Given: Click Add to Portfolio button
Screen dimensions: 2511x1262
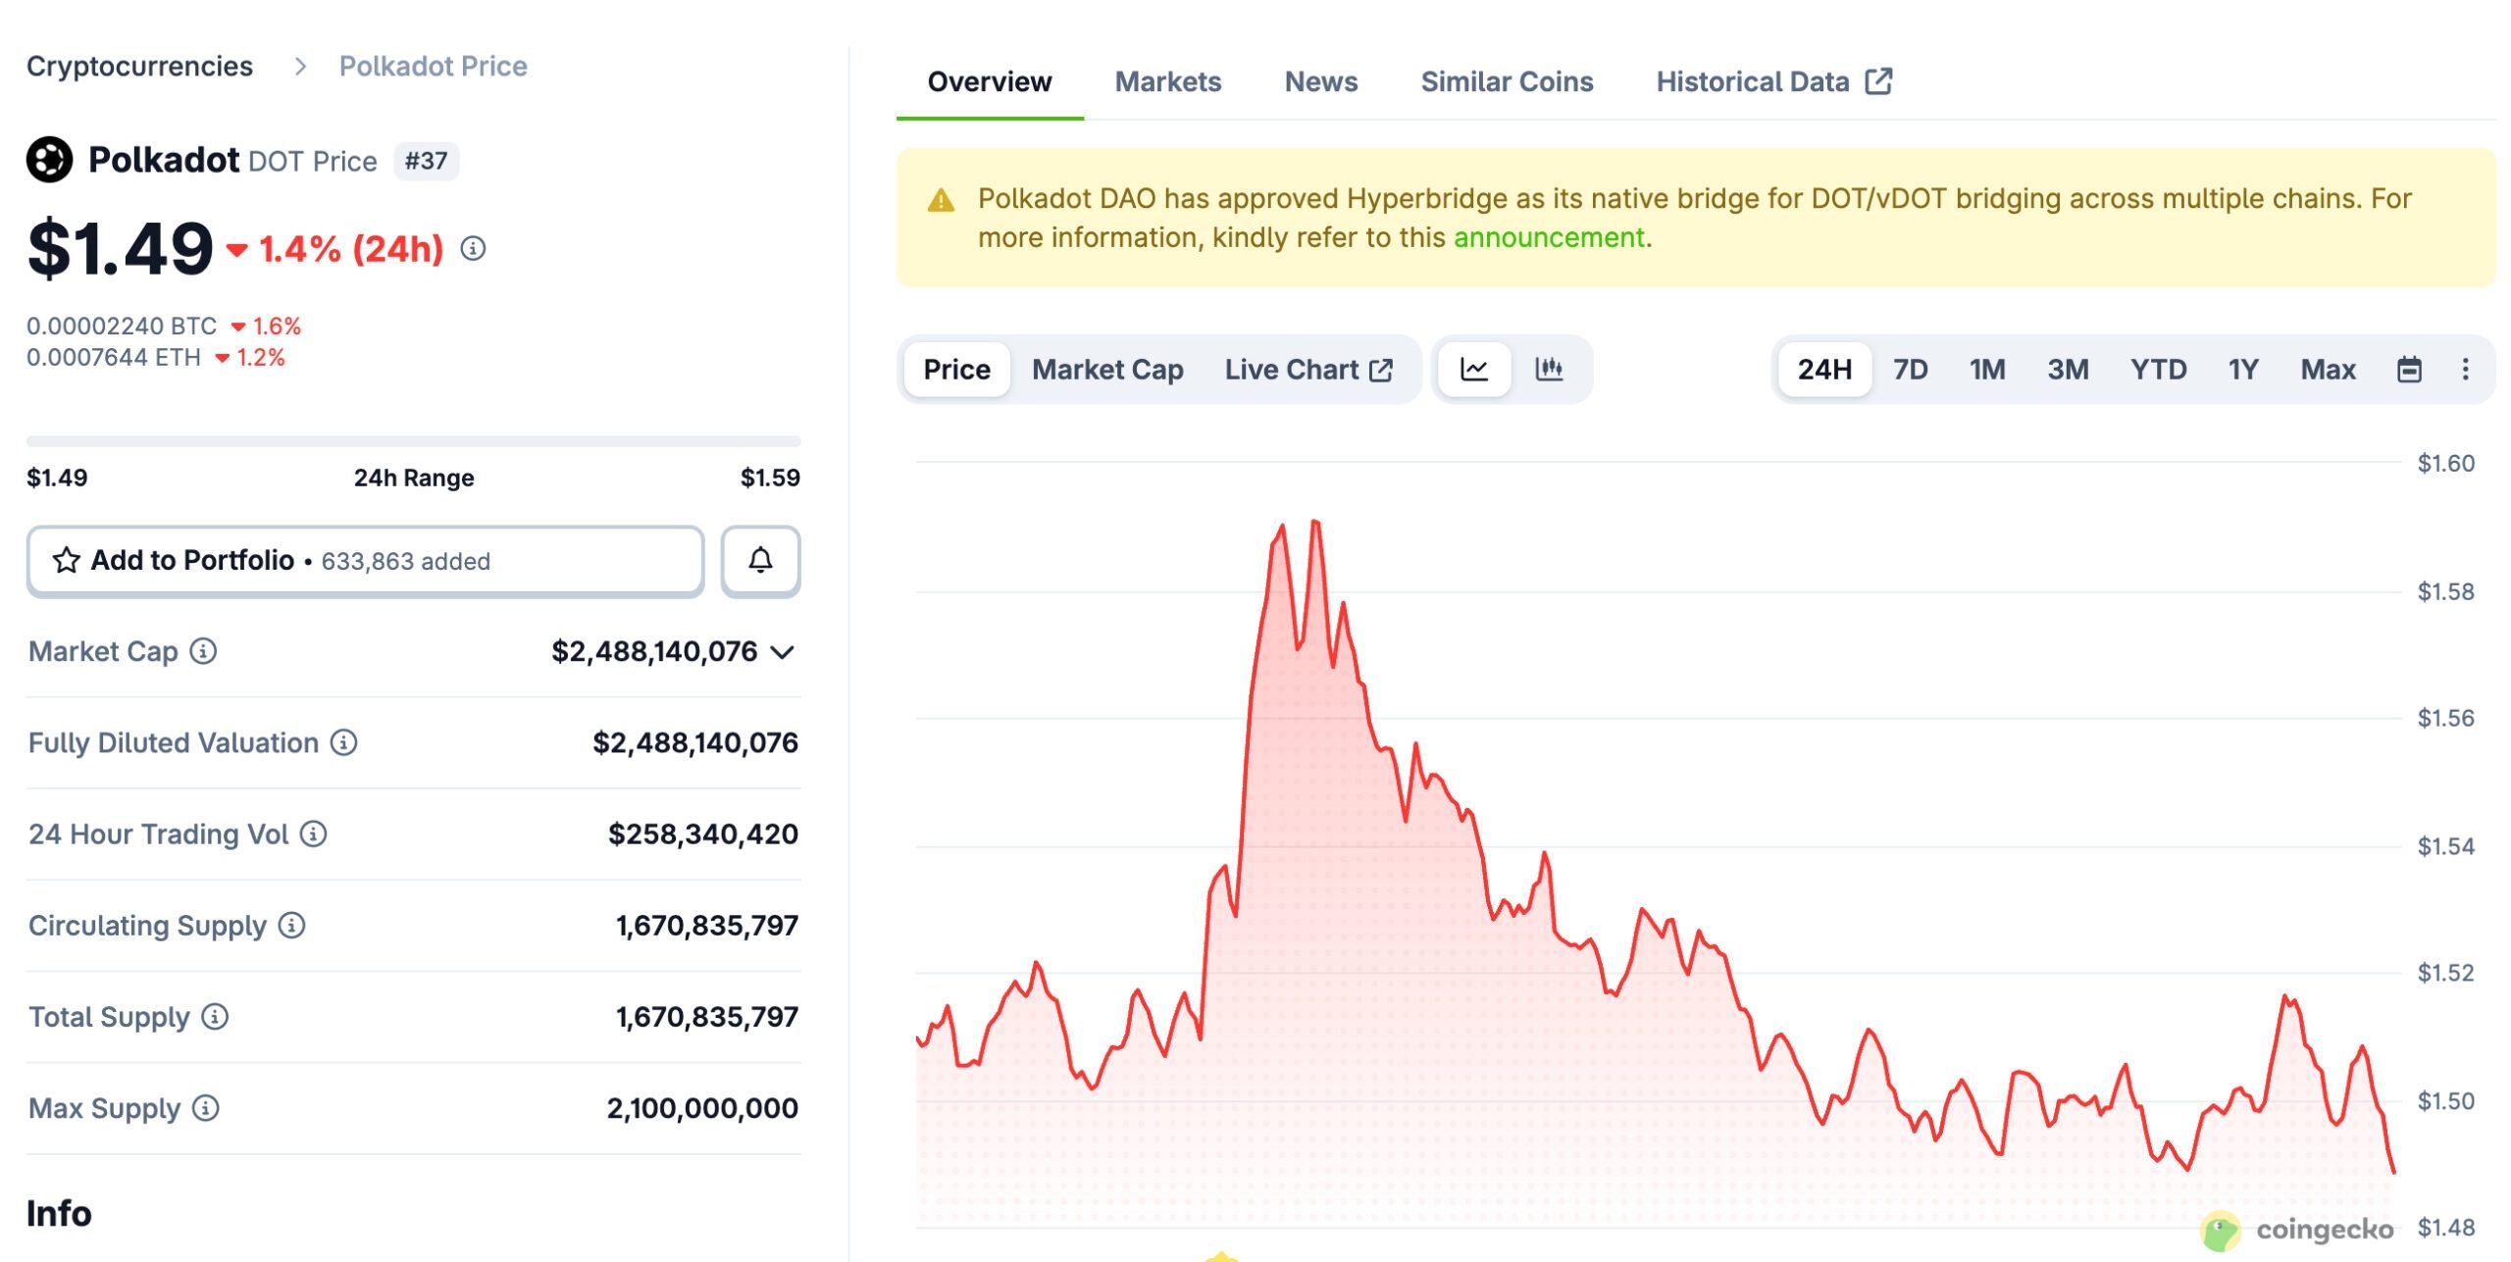Looking at the screenshot, I should pos(365,561).
